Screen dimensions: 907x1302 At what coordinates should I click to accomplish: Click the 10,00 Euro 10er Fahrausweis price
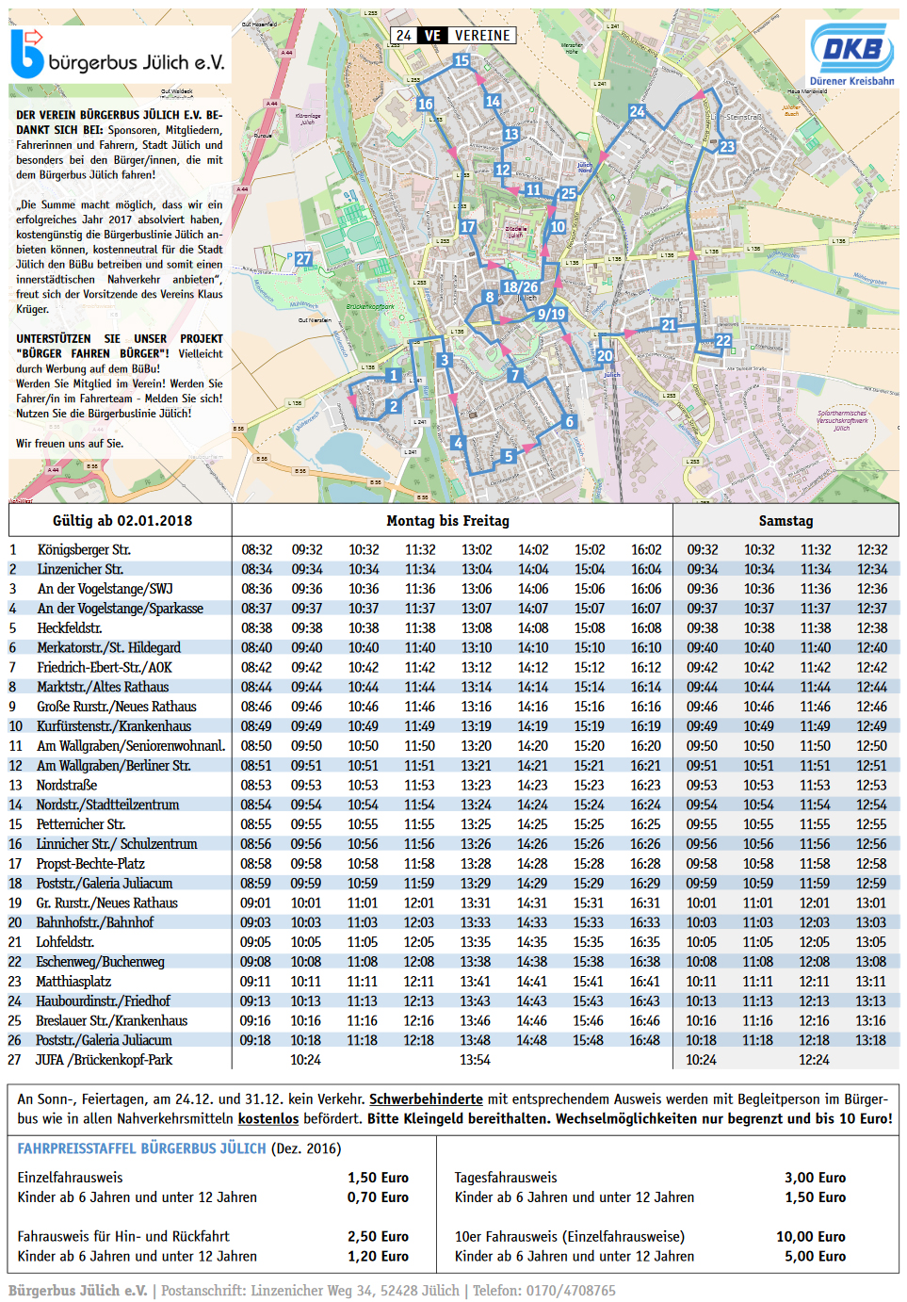coord(811,1237)
